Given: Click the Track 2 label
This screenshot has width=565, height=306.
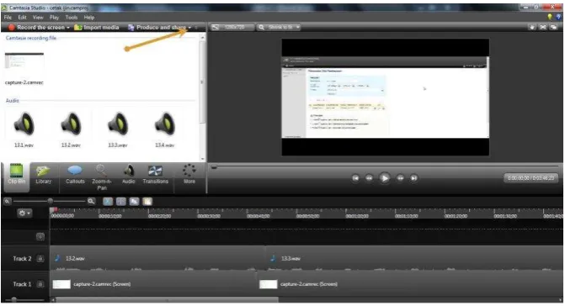Looking at the screenshot, I should [22, 259].
